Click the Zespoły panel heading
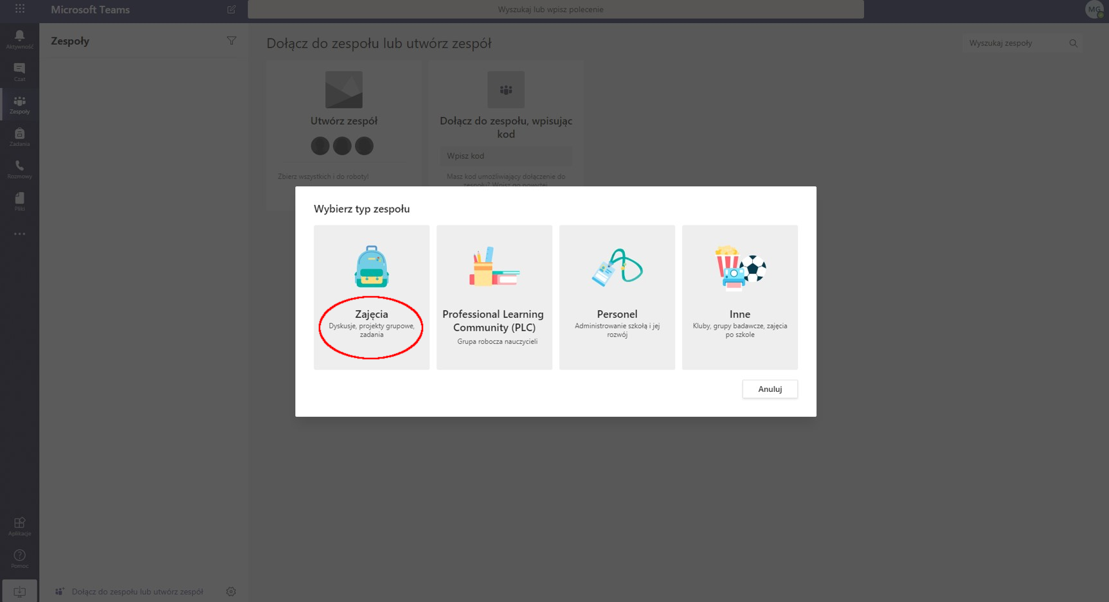 (70, 41)
